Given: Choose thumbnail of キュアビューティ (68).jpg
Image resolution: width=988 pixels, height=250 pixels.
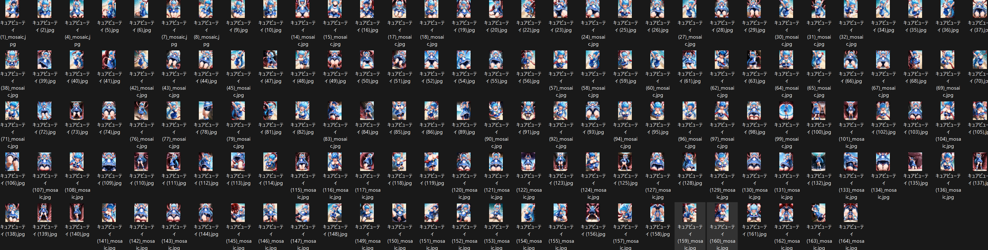Looking at the screenshot, I should click(x=915, y=60).
